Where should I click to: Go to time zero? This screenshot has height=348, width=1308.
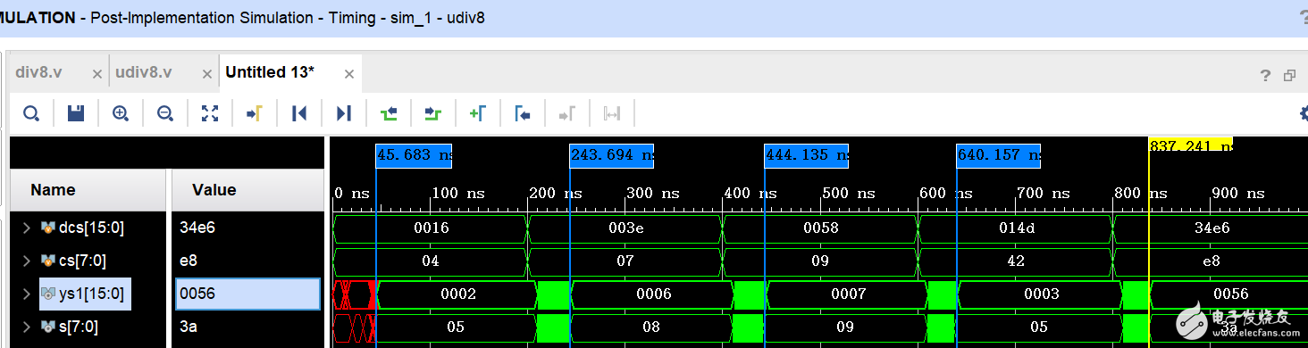point(299,113)
